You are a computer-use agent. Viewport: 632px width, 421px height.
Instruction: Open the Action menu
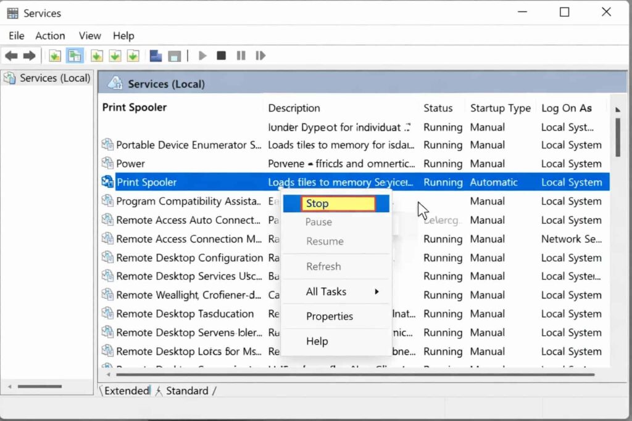click(50, 36)
